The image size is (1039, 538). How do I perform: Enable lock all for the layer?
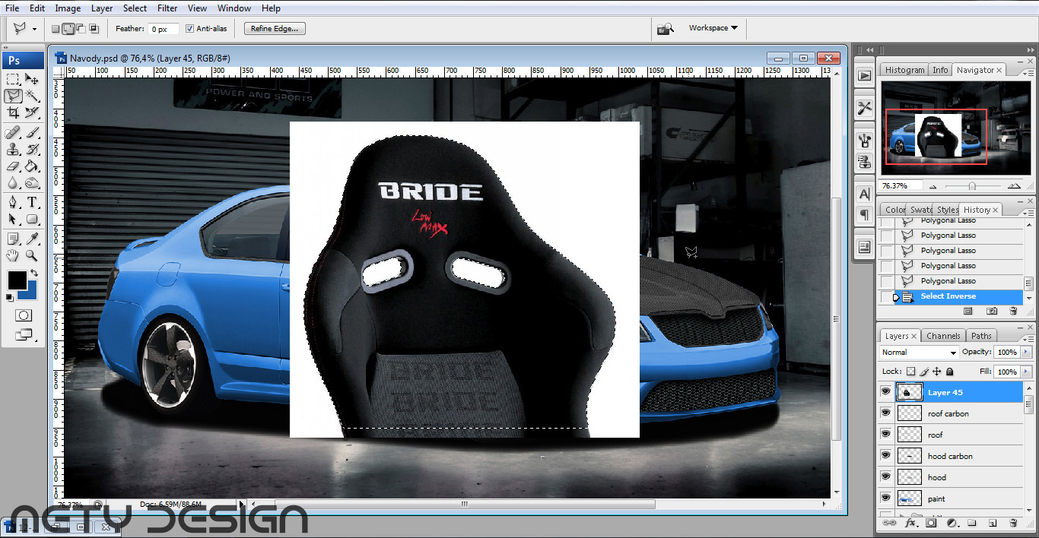pyautogui.click(x=949, y=372)
